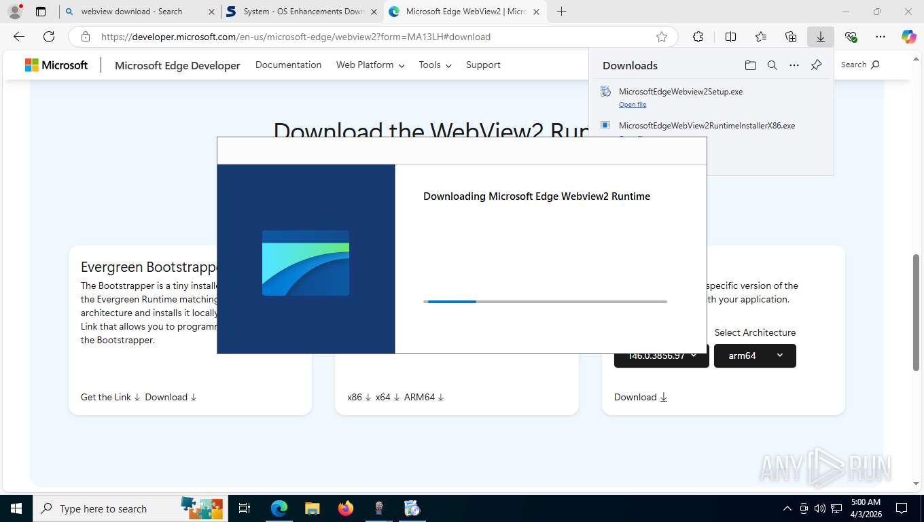The image size is (924, 522).
Task: Download the x64 standalone installer
Action: (387, 397)
